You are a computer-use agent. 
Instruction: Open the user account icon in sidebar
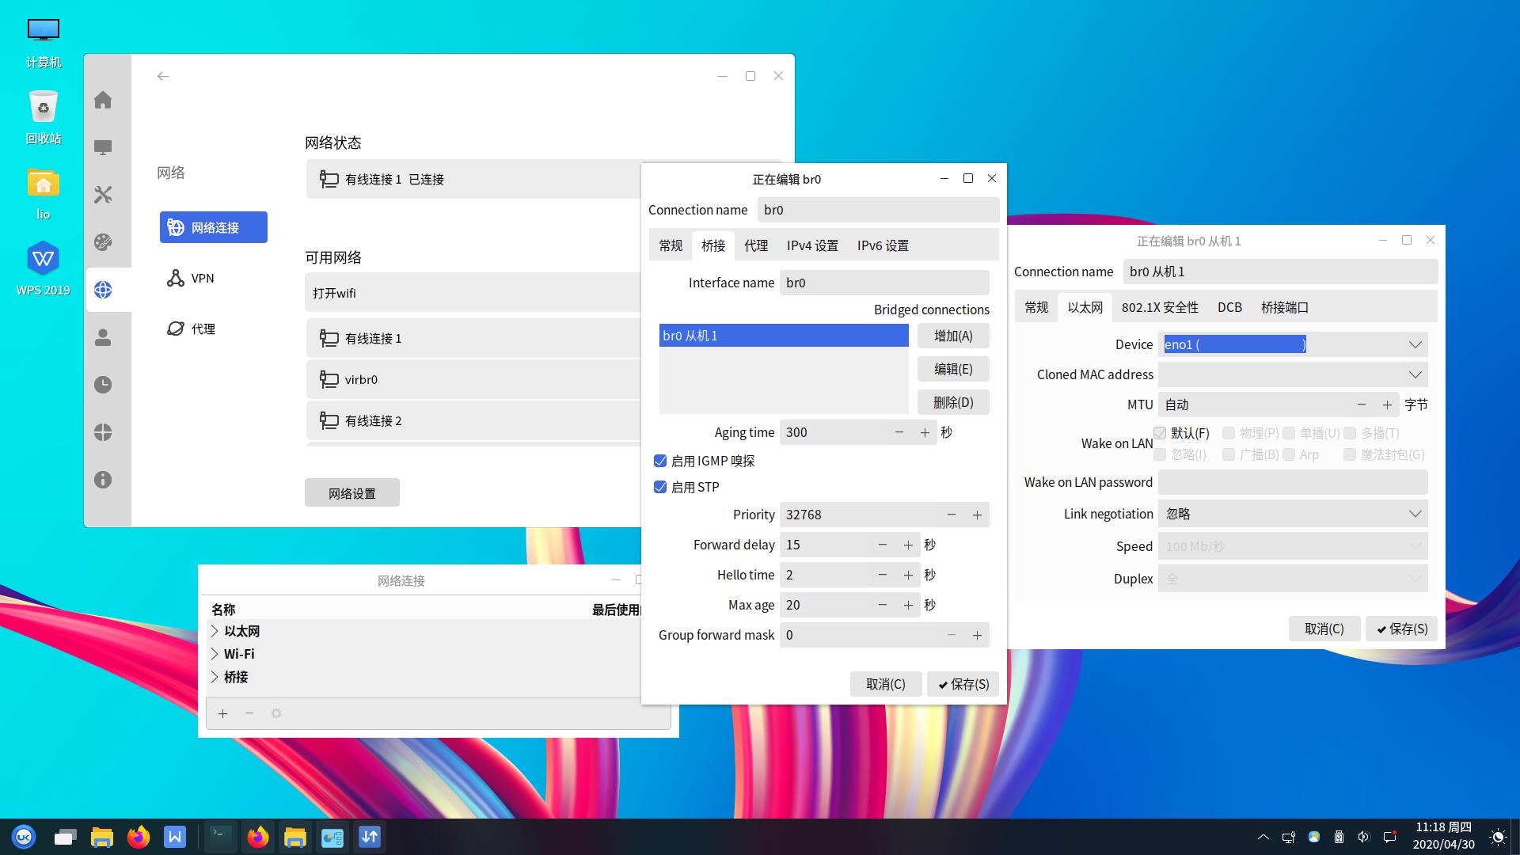[x=103, y=337]
